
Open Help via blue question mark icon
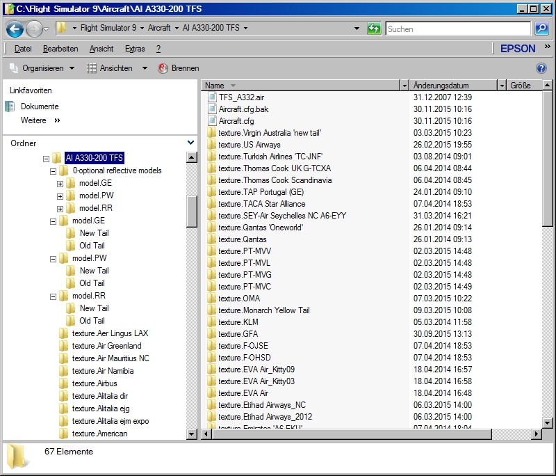pyautogui.click(x=541, y=68)
